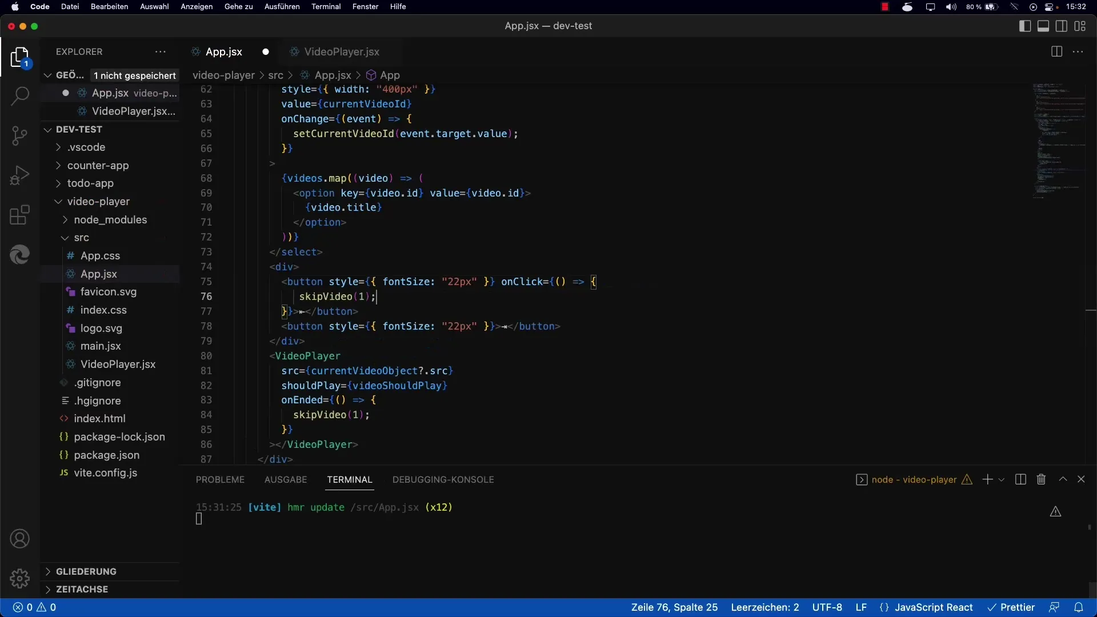Click video-player in the breadcrumb path
This screenshot has height=617, width=1097.
coord(223,75)
